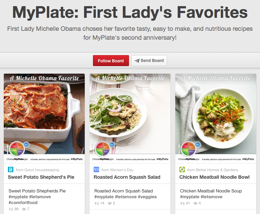The image size is (260, 214).
Task: Click the Good Housekeeping GH source icon
Action: click(11, 169)
